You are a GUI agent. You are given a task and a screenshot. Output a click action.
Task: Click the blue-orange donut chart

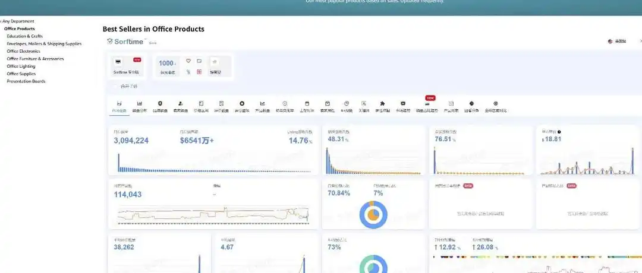pos(373,215)
